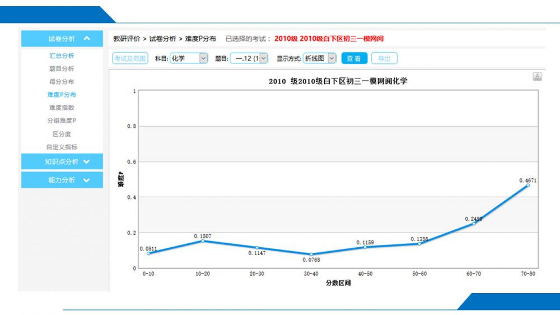Go to 难度指数 in the sidebar

point(62,108)
